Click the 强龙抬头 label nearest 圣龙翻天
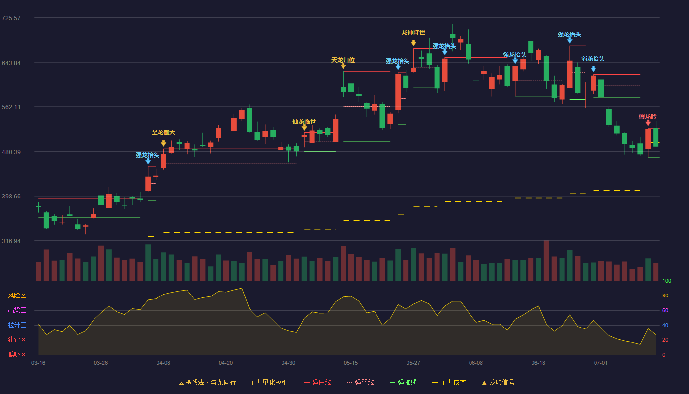Screen dimensions: 689x394 148,155
